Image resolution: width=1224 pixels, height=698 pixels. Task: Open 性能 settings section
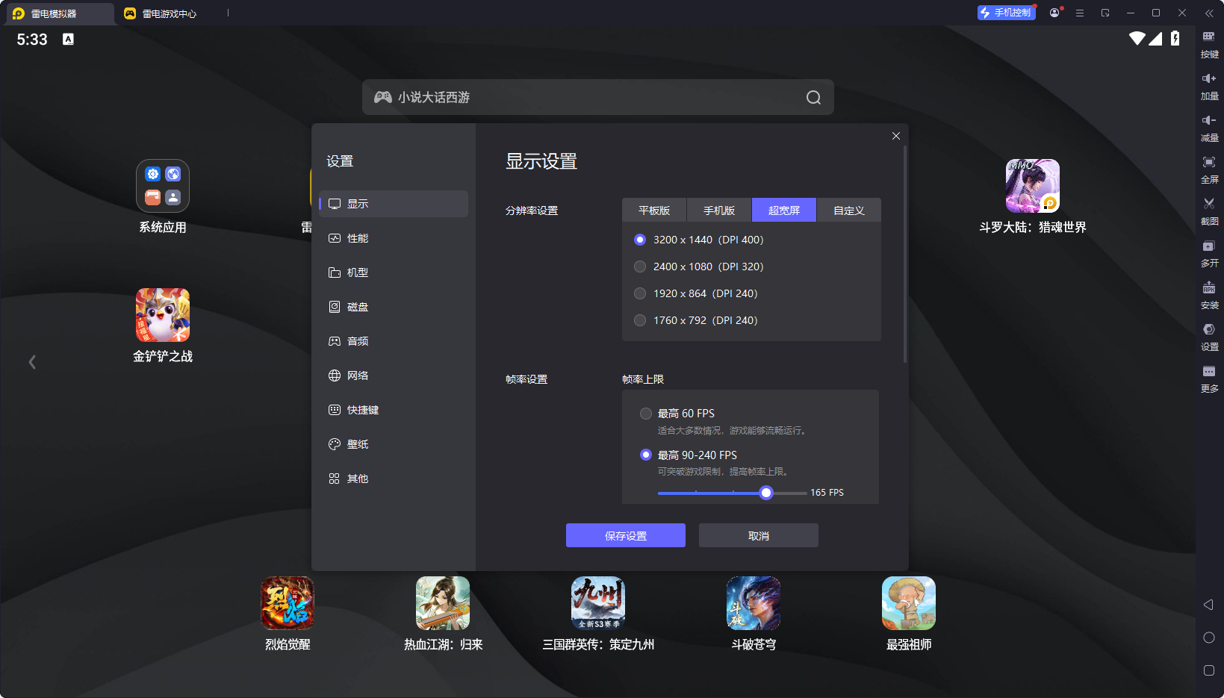(x=394, y=238)
